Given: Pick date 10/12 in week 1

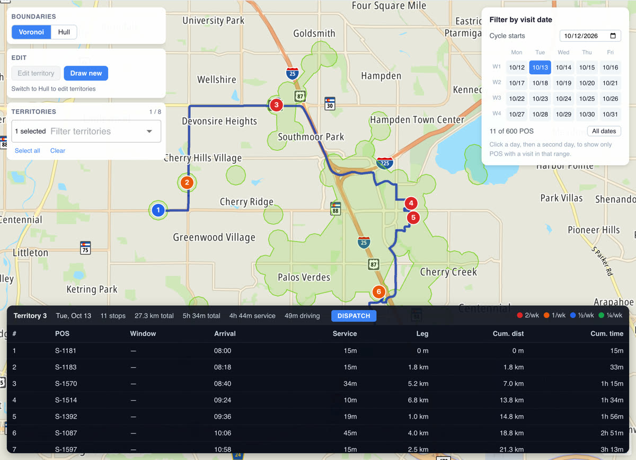Looking at the screenshot, I should [517, 67].
